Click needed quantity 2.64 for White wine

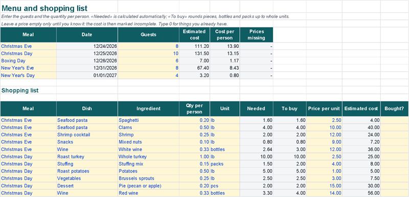[x=257, y=150]
